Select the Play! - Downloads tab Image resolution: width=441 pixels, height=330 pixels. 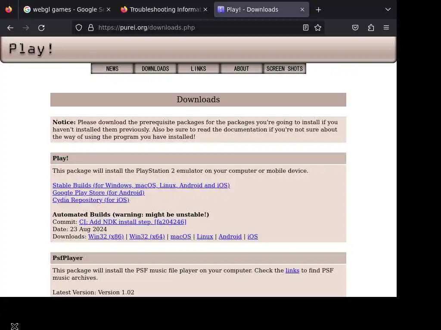[261, 9]
